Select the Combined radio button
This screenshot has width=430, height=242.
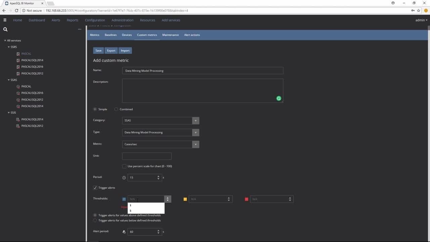(x=116, y=109)
